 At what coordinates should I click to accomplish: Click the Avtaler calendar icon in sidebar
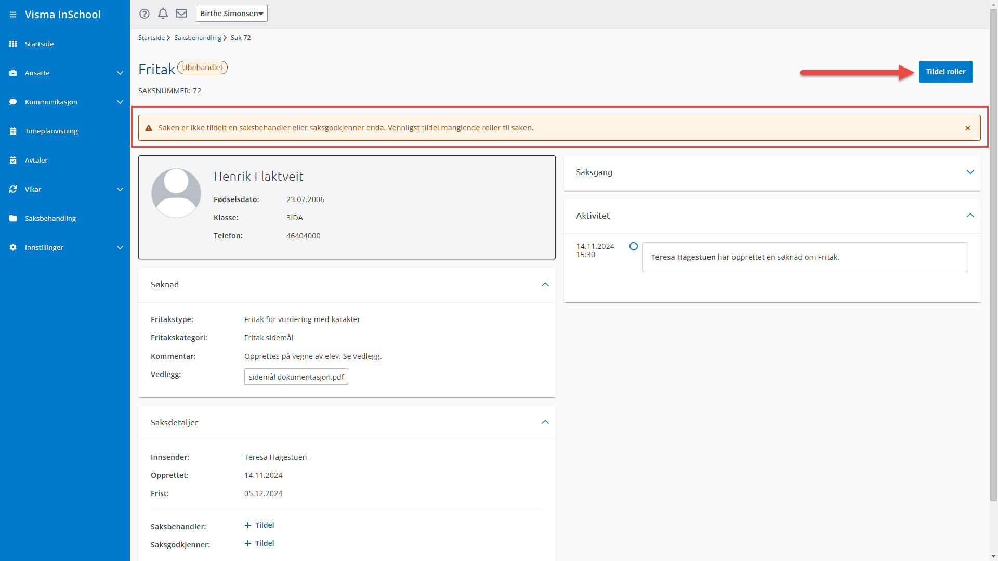pyautogui.click(x=13, y=160)
